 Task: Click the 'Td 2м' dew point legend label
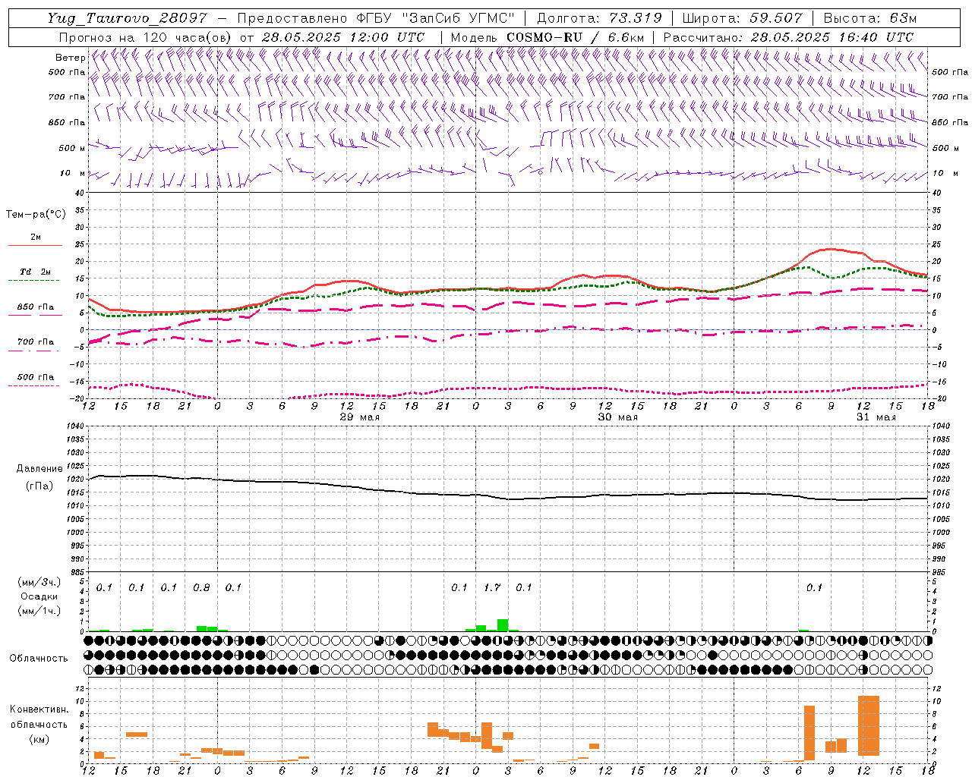coord(35,272)
